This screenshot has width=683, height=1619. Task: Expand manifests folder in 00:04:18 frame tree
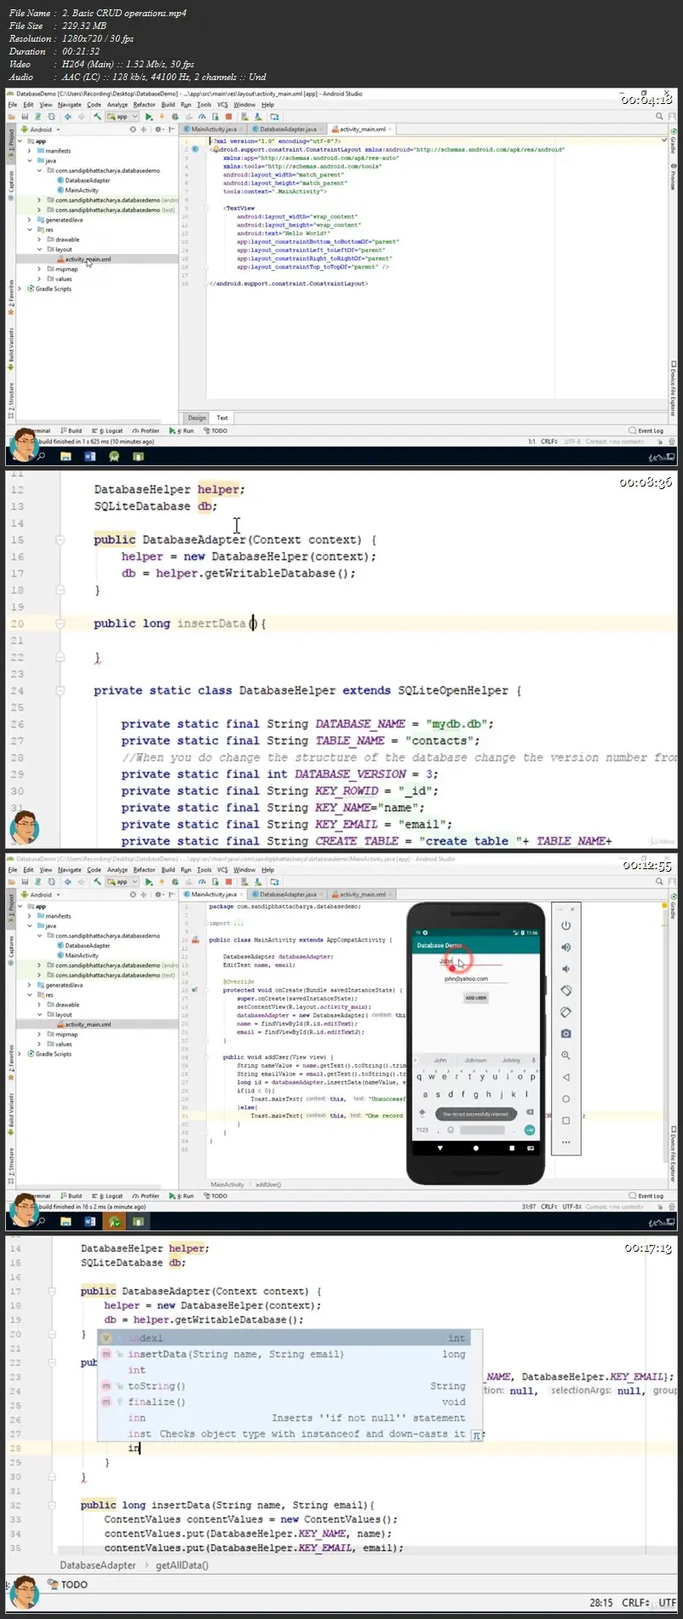point(30,151)
